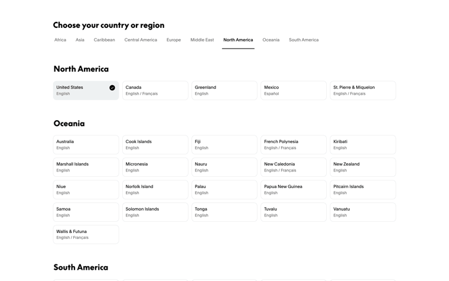Image resolution: width=449 pixels, height=281 pixels.
Task: Choose Norfolk Island card
Action: click(x=155, y=189)
